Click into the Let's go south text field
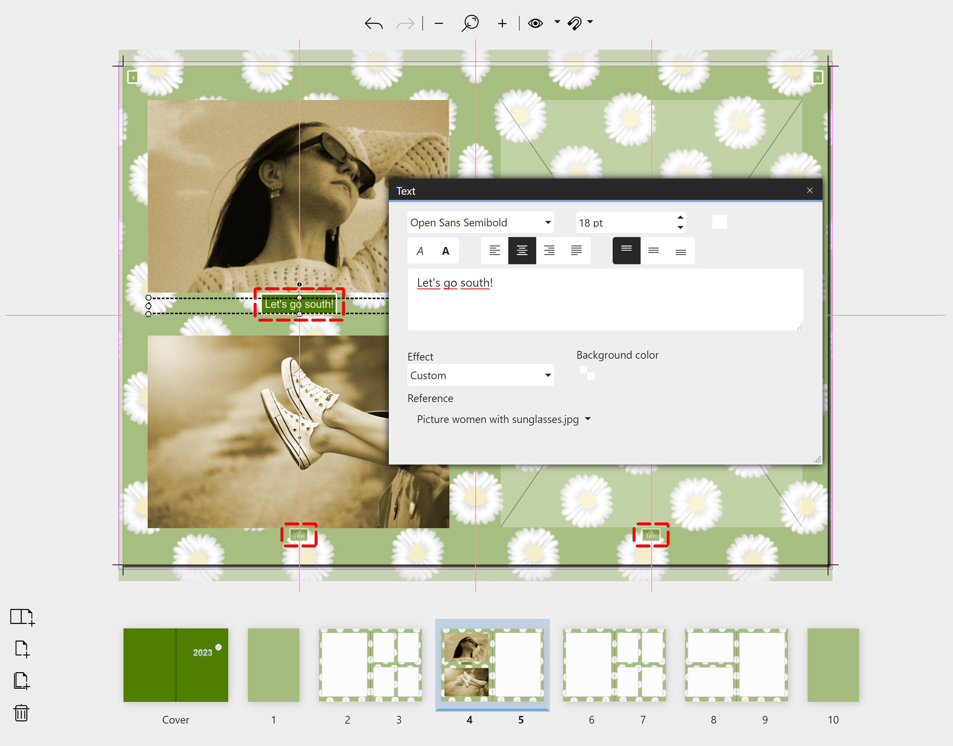This screenshot has height=746, width=953. click(605, 300)
